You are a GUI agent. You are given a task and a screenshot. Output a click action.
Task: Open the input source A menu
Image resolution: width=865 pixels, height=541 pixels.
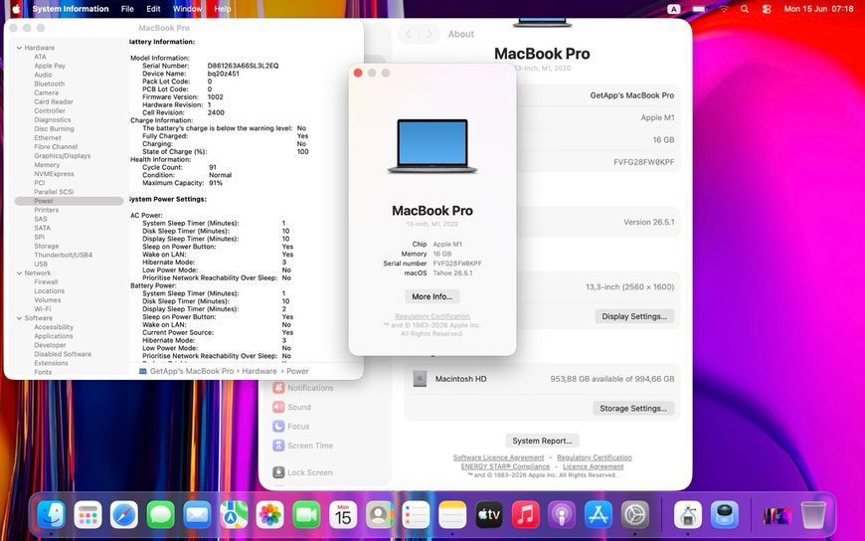(x=673, y=9)
